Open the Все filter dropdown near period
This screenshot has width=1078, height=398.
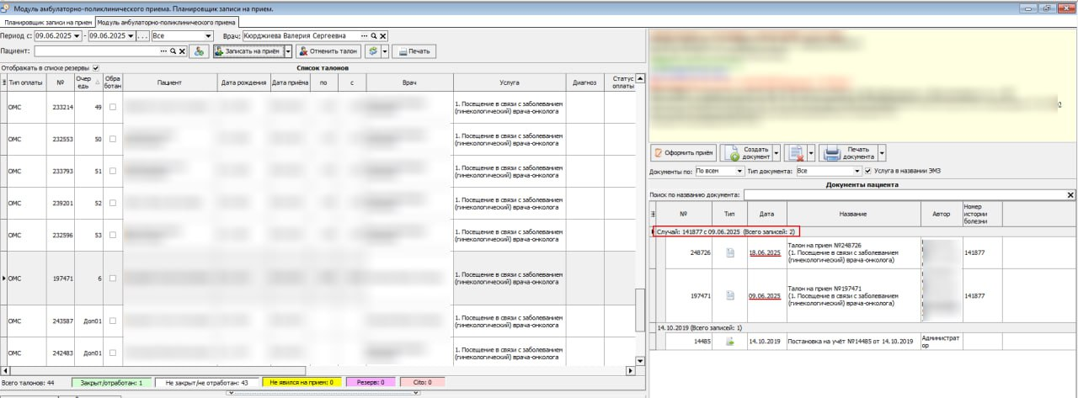coord(208,36)
